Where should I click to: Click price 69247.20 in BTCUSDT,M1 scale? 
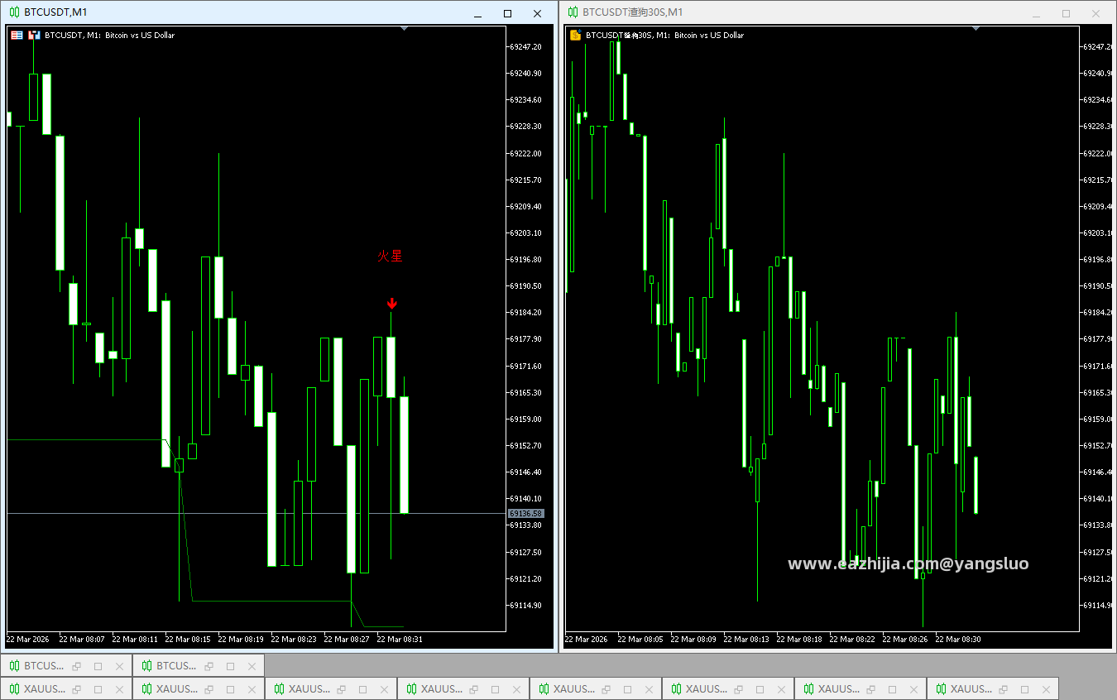pos(527,47)
